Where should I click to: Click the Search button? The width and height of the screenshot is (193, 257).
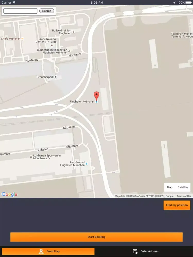[47, 11]
